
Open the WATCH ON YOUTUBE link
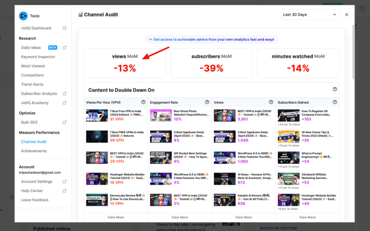click(278, 228)
